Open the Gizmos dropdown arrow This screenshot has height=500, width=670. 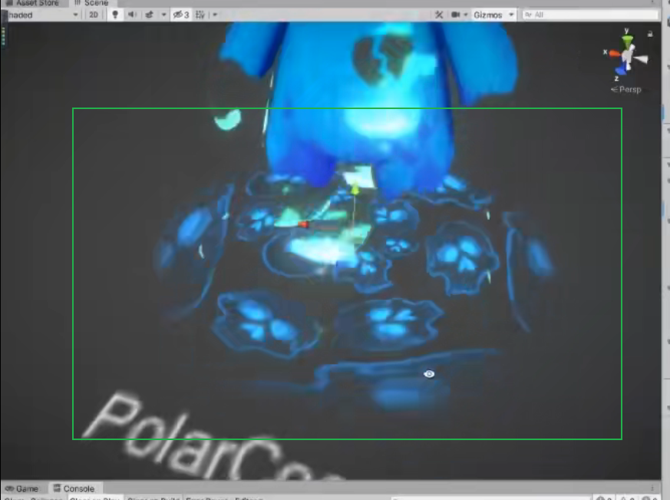[511, 15]
